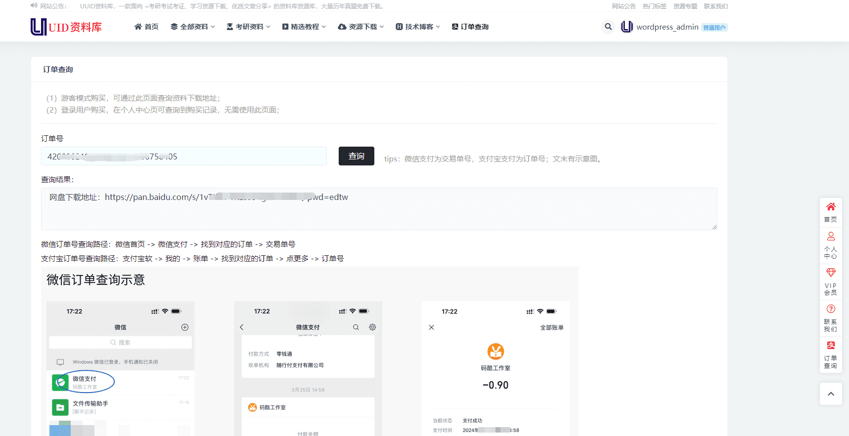Click the UID资料库 site logo
Screen dimensions: 849x436
[x=66, y=27]
